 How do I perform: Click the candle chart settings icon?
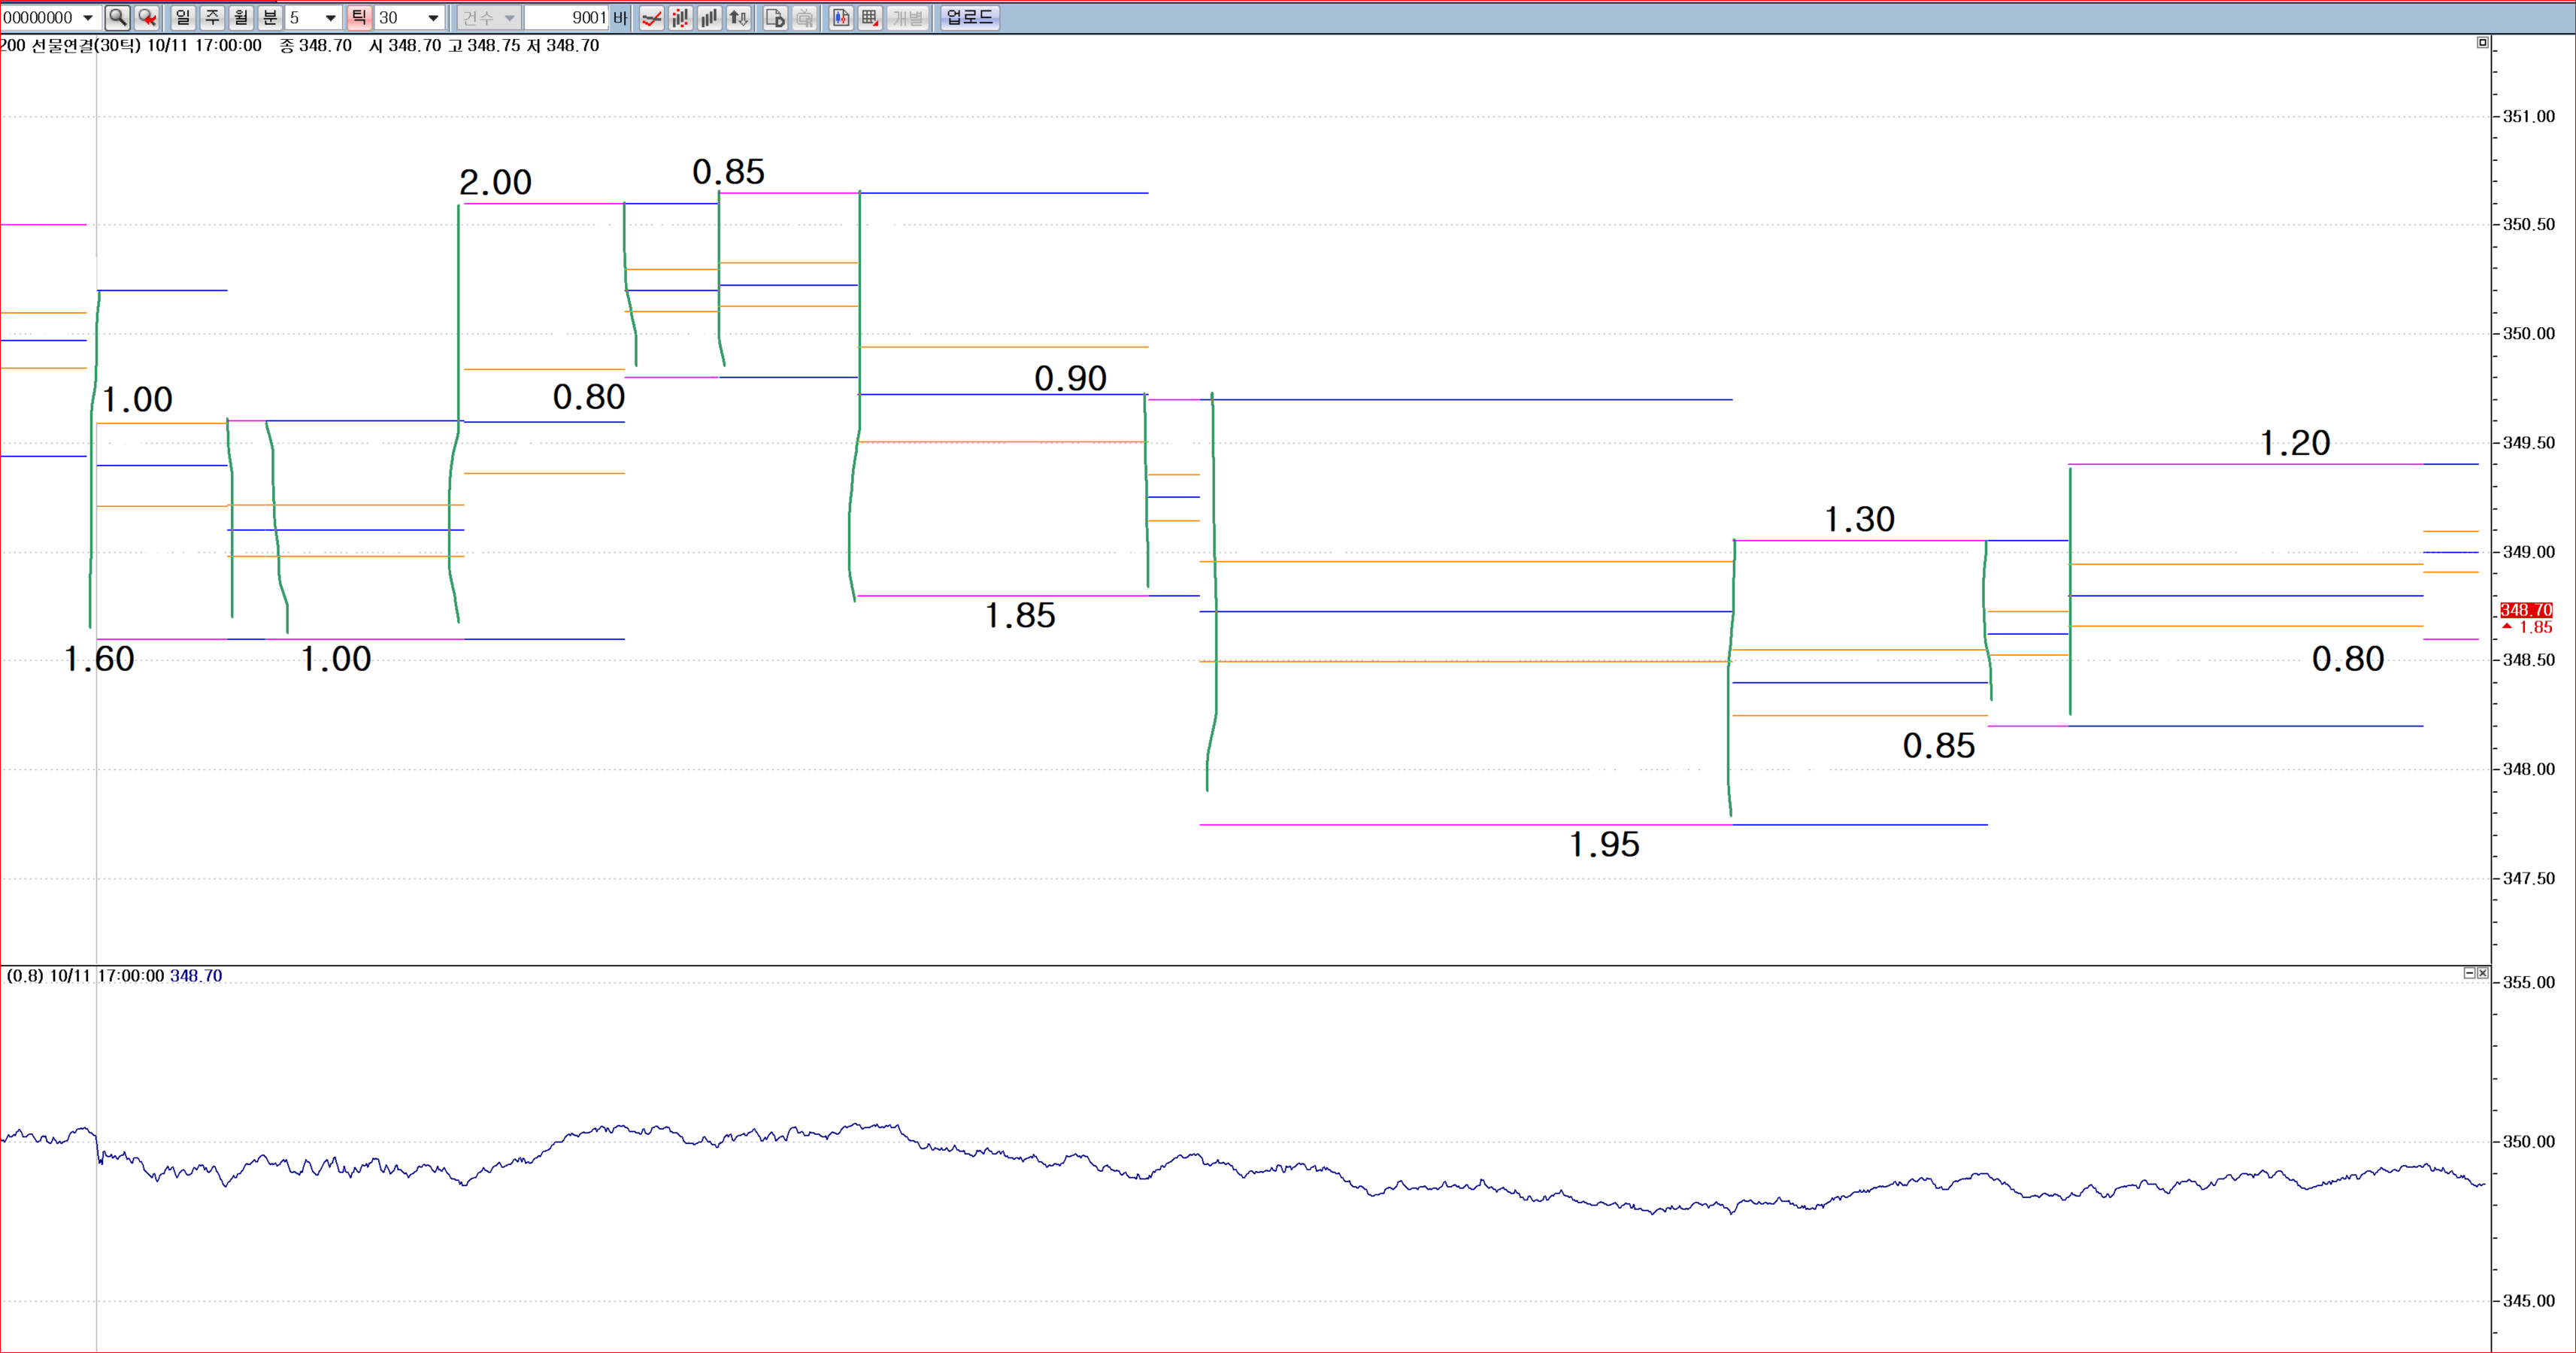841,17
